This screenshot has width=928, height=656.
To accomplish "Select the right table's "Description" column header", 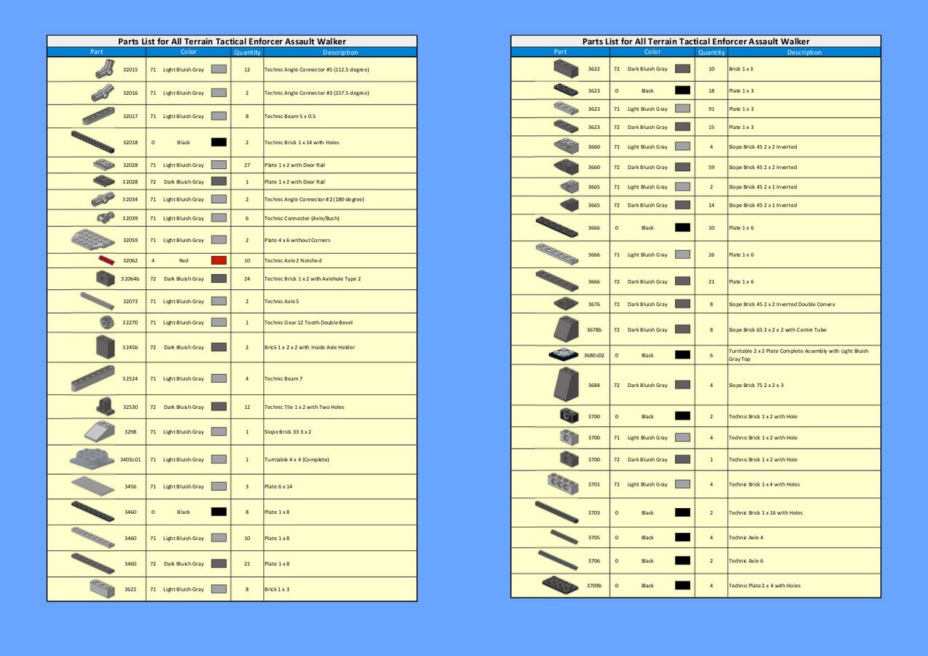I will click(x=805, y=52).
